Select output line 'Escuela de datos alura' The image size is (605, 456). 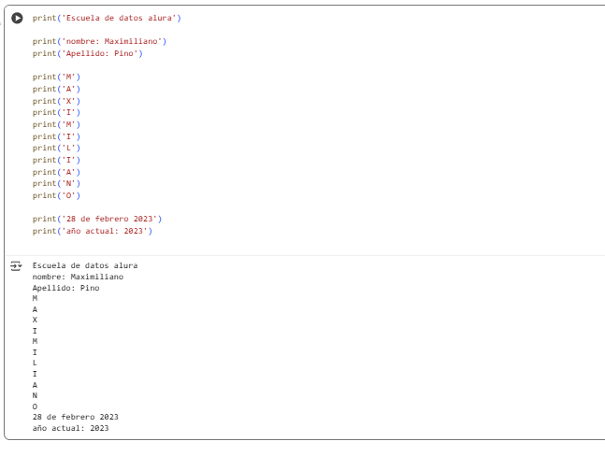(x=85, y=265)
